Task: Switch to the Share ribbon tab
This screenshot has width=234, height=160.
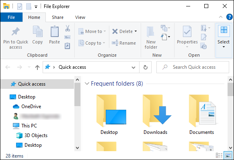Action: tap(57, 17)
